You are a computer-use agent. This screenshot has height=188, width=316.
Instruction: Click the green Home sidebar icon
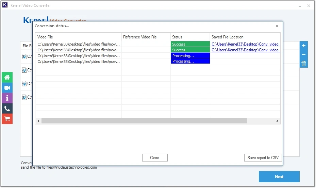tap(7, 77)
